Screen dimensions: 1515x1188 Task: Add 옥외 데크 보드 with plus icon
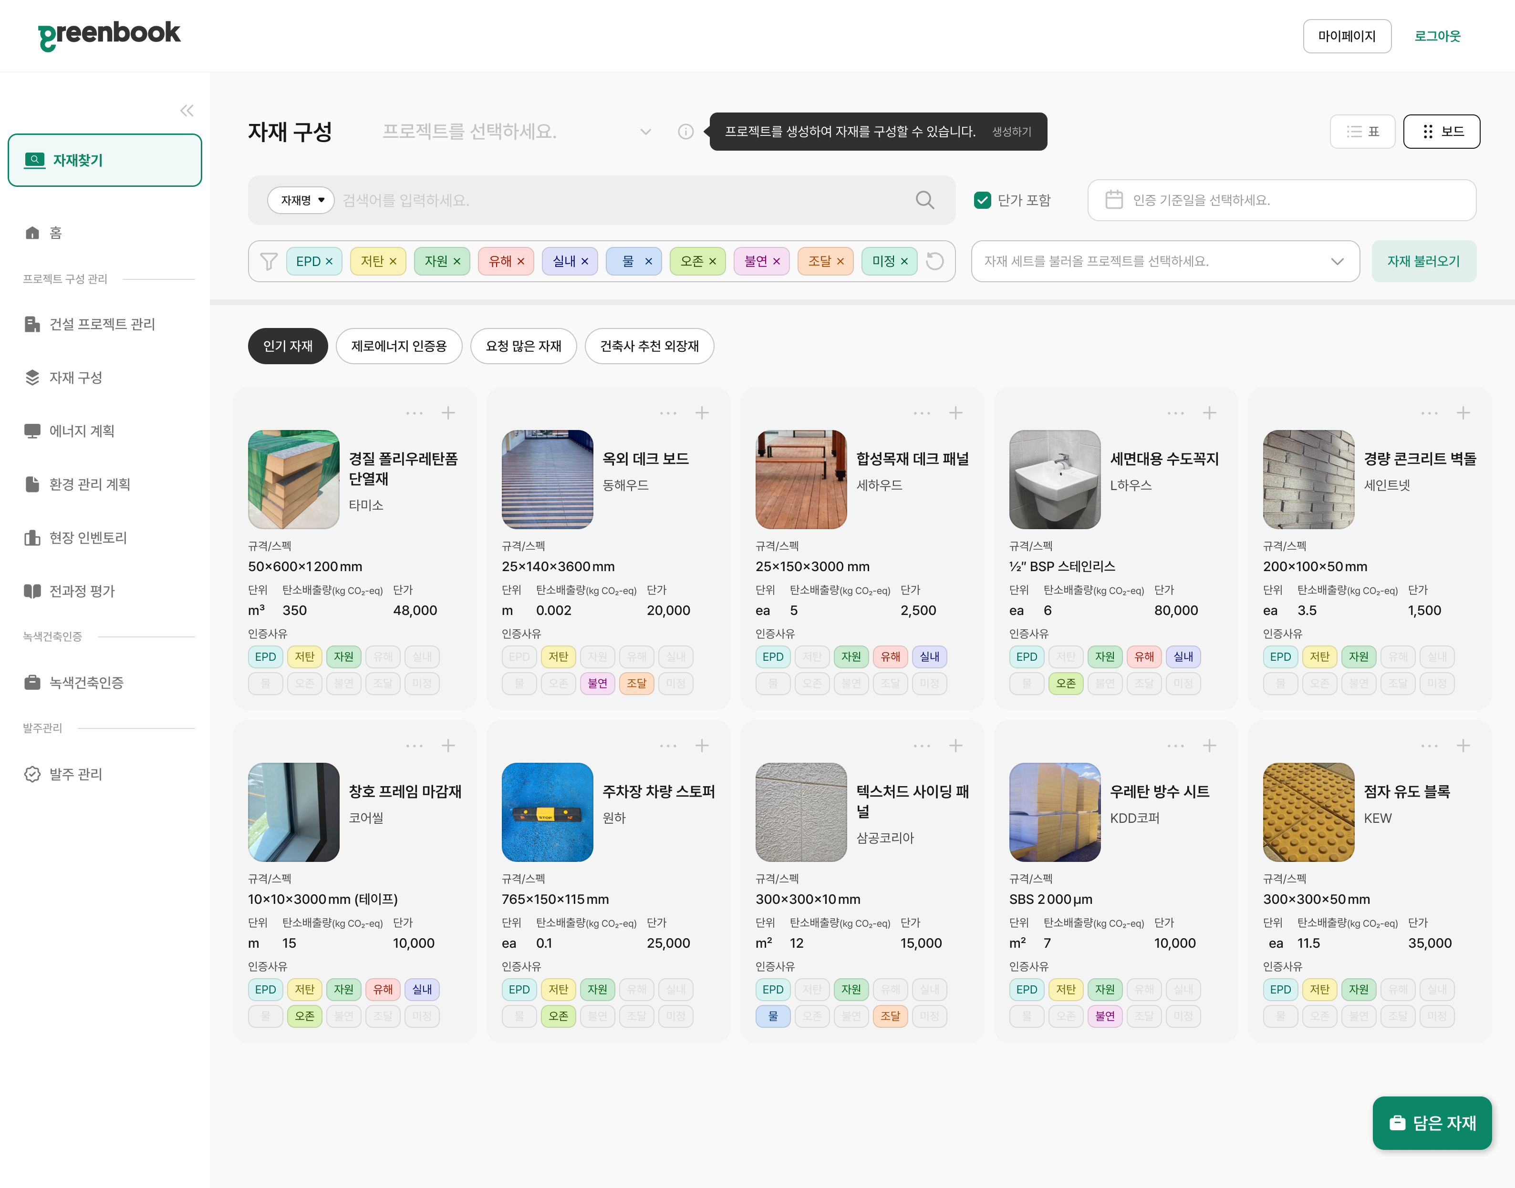click(702, 413)
